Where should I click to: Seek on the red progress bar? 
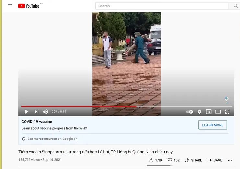[126, 106]
